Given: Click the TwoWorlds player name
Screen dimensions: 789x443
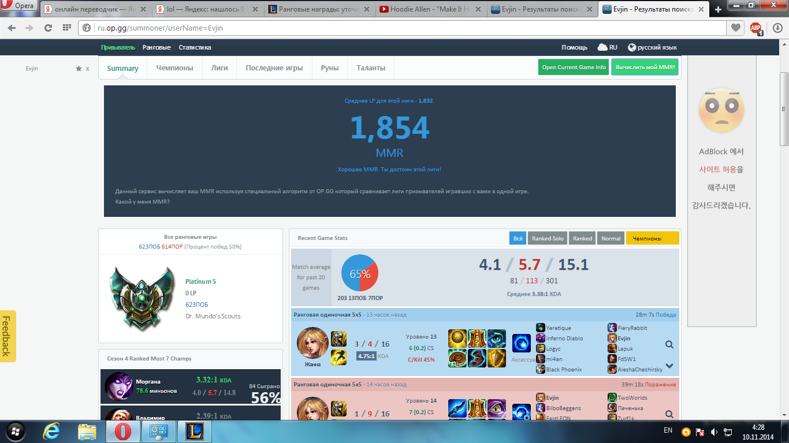Looking at the screenshot, I should pyautogui.click(x=632, y=397).
